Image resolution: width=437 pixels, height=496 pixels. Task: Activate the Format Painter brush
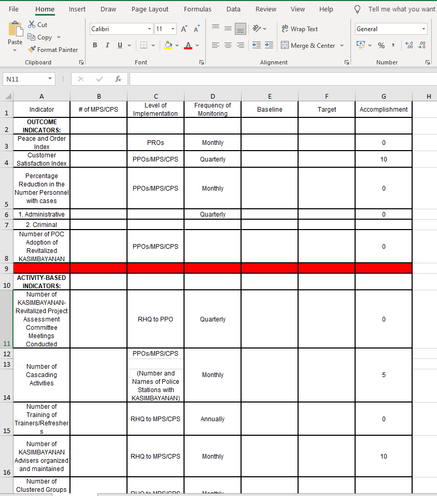(32, 49)
